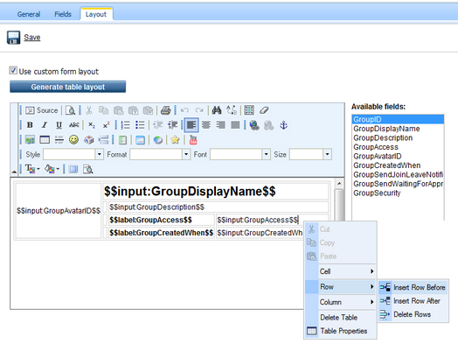This screenshot has height=344, width=458.
Task: Apply bold formatting
Action: (30, 125)
